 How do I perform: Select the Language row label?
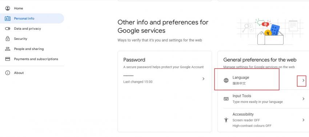[x=241, y=78]
